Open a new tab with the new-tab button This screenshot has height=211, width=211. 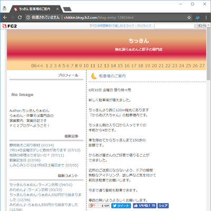67,9
